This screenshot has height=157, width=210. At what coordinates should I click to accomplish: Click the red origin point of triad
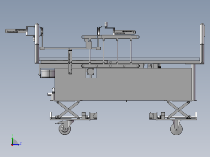click(x=12, y=145)
